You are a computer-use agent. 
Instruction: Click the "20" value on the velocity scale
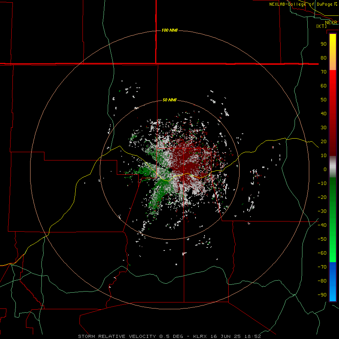pos(324,141)
